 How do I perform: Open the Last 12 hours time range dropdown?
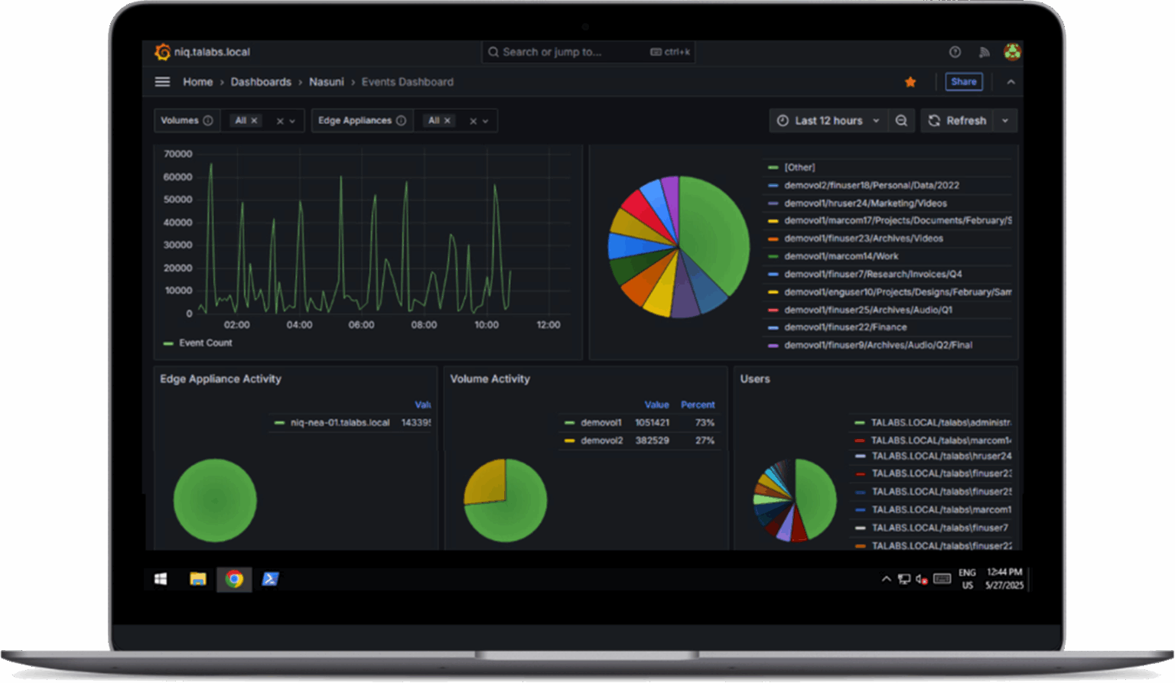pos(828,120)
